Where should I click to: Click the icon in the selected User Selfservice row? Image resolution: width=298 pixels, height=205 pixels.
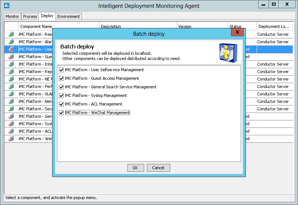[x=11, y=49]
